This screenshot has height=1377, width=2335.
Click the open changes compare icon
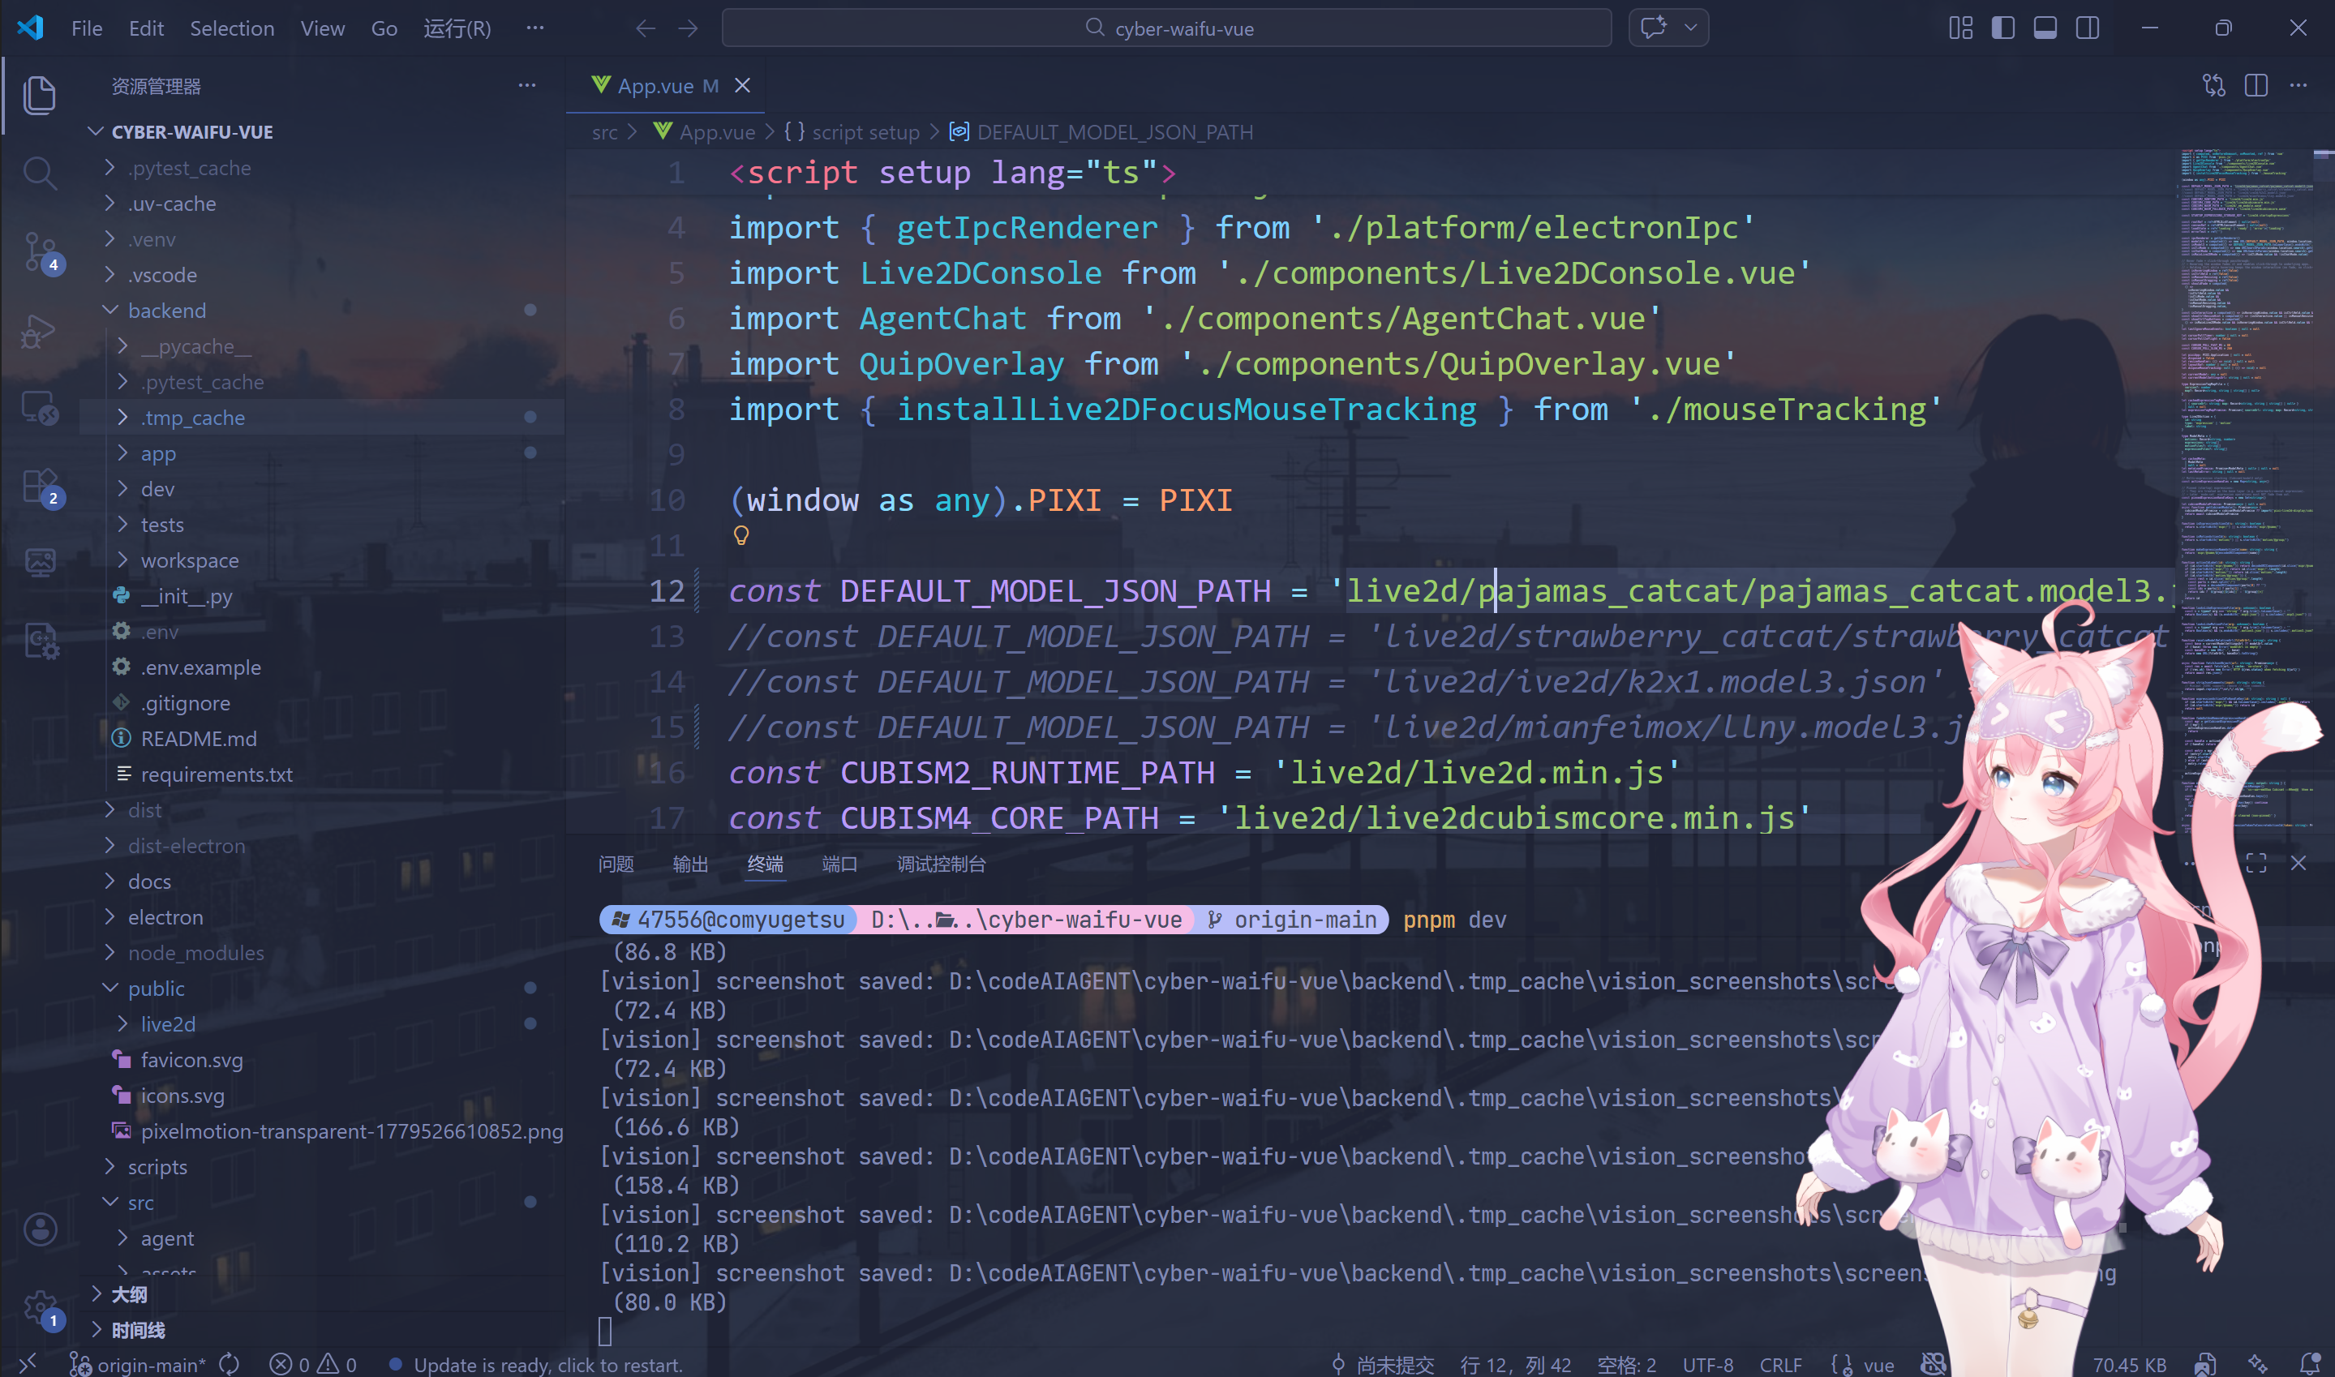coord(2213,85)
